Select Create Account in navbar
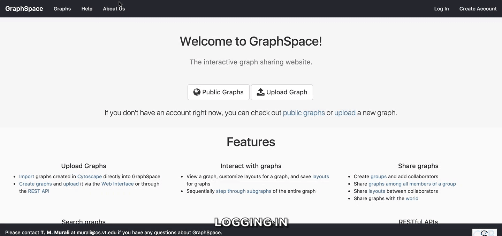The image size is (502, 236). point(478,9)
